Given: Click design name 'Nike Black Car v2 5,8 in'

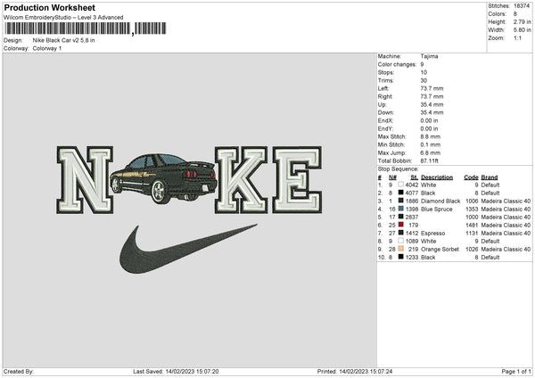Looking at the screenshot, I should point(64,40).
